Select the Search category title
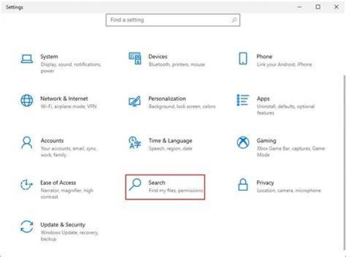 [157, 183]
